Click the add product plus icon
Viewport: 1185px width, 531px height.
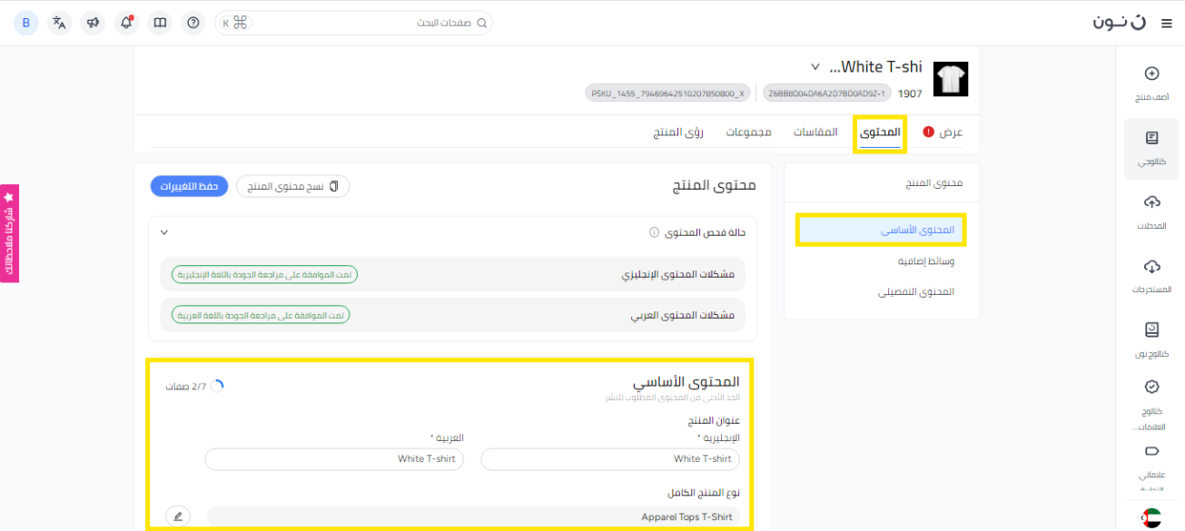point(1151,74)
